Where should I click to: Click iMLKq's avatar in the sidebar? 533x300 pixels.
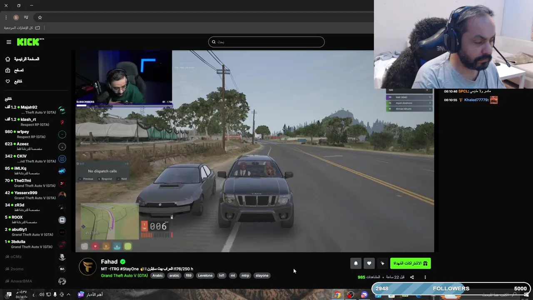click(62, 171)
